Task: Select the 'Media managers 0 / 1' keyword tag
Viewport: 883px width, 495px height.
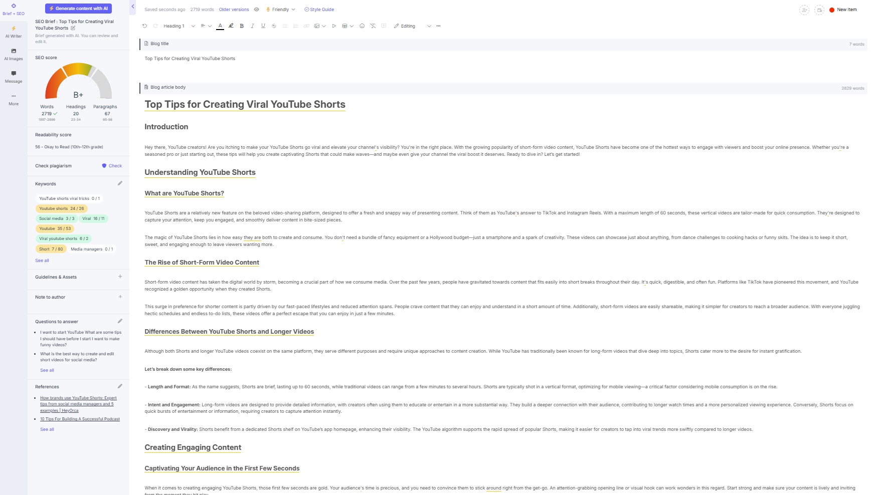Action: [x=92, y=249]
